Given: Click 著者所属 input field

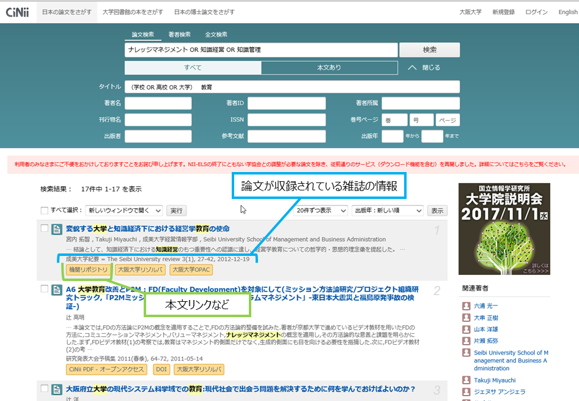Looking at the screenshot, I should pyautogui.click(x=421, y=103).
